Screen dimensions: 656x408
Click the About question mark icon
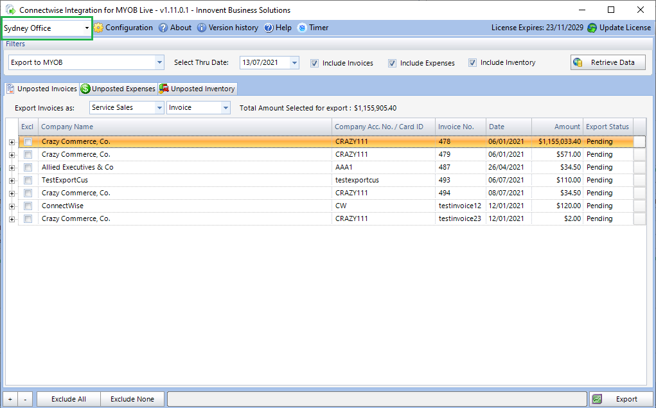pos(163,28)
